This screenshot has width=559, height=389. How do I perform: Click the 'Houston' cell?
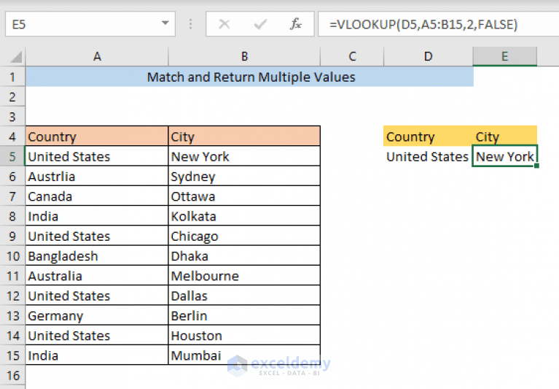[244, 336]
